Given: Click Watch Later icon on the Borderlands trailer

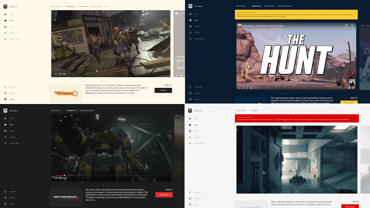Looking at the screenshot, I should tap(352, 26).
